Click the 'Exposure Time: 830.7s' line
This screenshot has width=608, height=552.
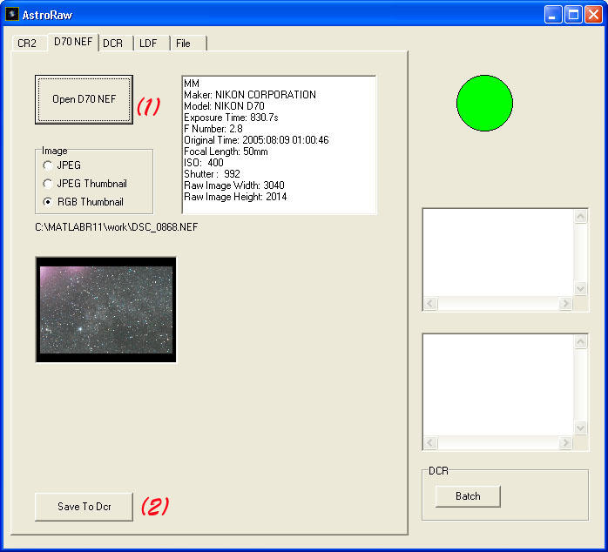pyautogui.click(x=231, y=118)
